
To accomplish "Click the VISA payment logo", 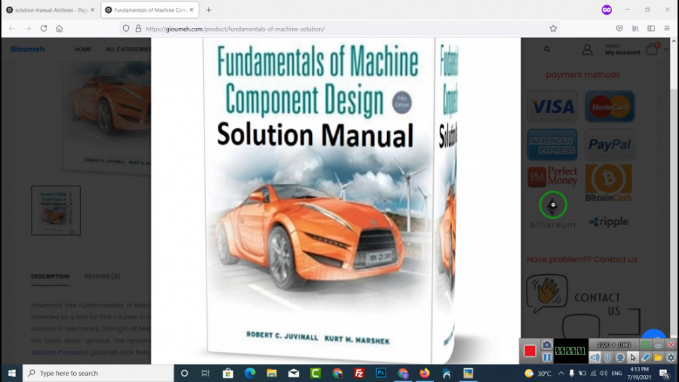I will (x=552, y=106).
